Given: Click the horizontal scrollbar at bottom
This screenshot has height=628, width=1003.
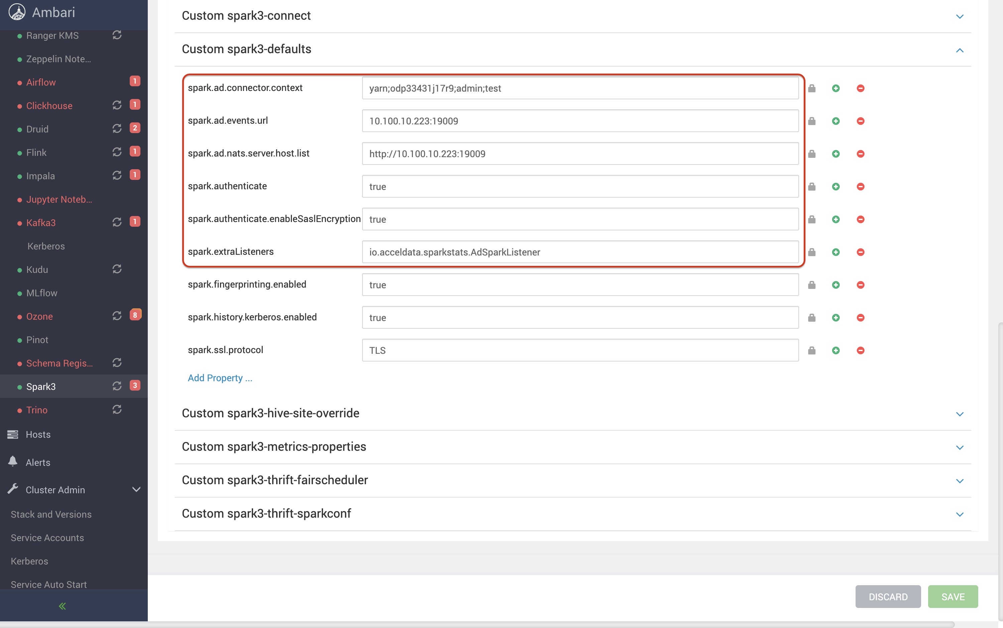Looking at the screenshot, I should [x=477, y=624].
